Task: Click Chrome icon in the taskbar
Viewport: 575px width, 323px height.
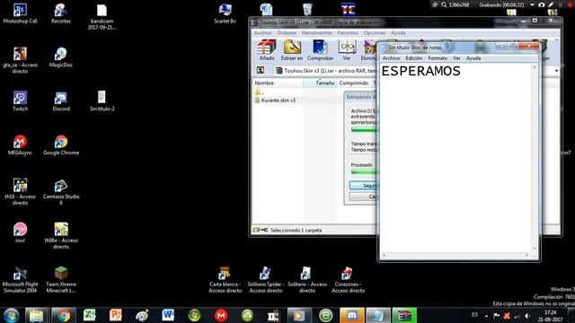Action: [64, 315]
